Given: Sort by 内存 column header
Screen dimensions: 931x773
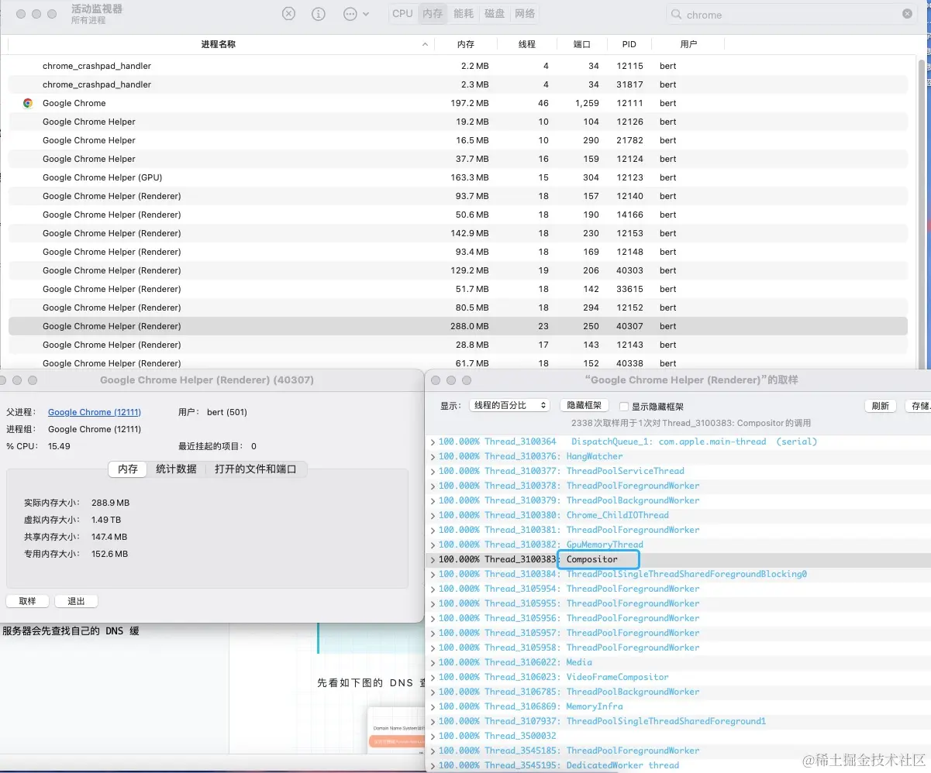Looking at the screenshot, I should [465, 44].
